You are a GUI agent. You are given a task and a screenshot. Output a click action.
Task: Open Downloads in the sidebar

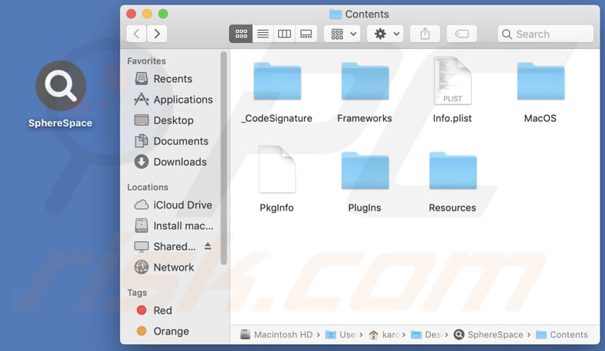click(170, 162)
